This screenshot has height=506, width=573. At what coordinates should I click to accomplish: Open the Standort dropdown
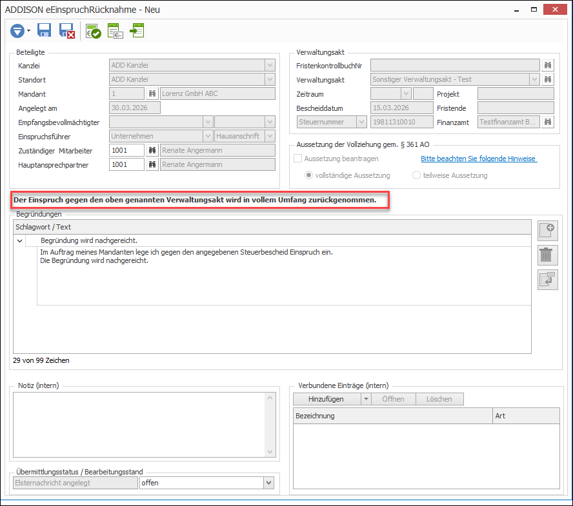(x=270, y=79)
